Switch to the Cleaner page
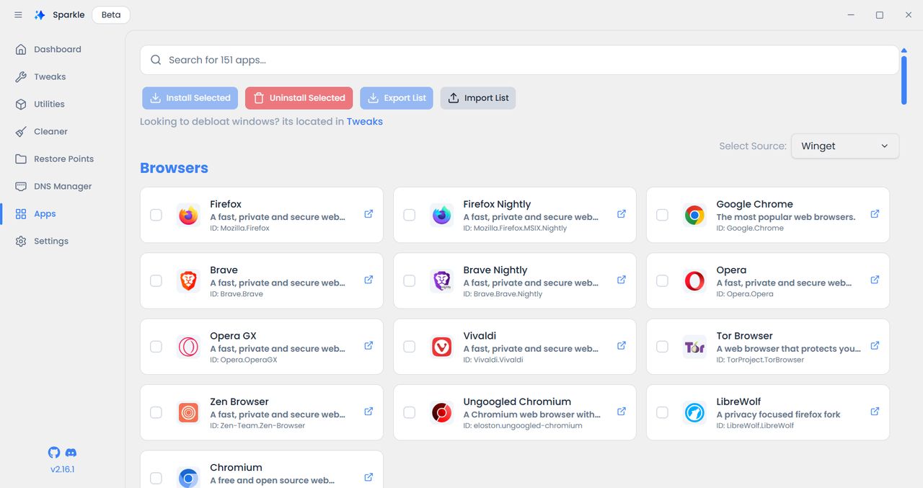This screenshot has height=488, width=923. (x=63, y=132)
